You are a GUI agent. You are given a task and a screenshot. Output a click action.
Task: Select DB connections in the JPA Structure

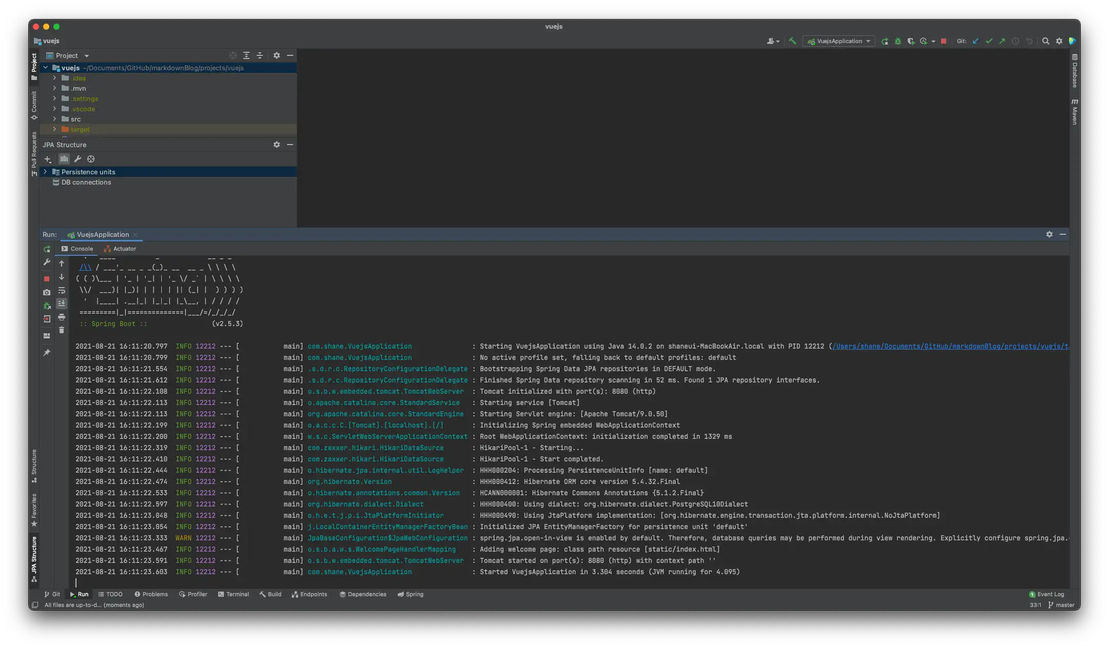click(x=86, y=183)
